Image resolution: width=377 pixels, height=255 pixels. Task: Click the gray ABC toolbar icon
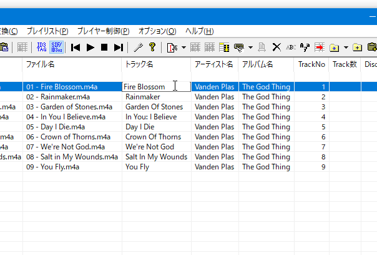pyautogui.click(x=291, y=47)
